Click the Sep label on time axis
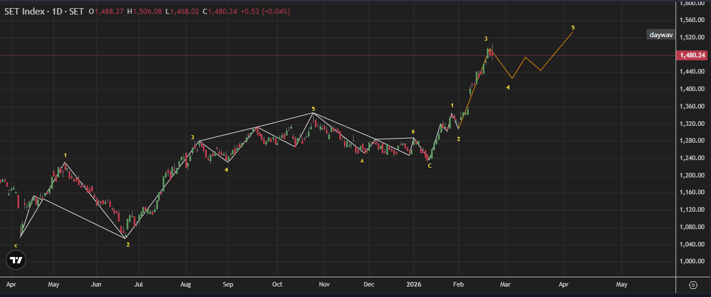The image size is (711, 297). click(x=228, y=285)
